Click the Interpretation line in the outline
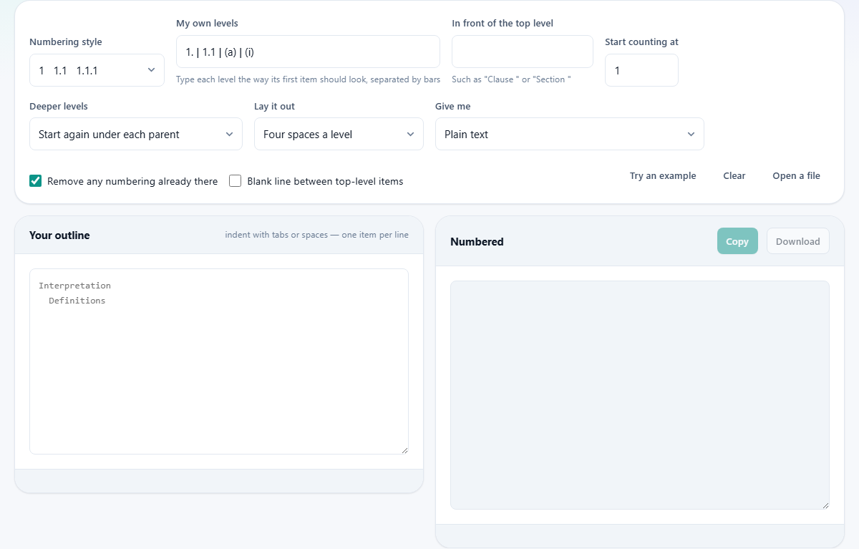Viewport: 859px width, 549px height. pos(74,286)
